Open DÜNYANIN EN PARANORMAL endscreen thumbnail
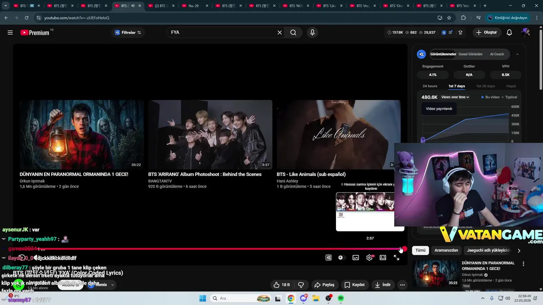Viewport: 543px width, 305px height. pos(81,135)
